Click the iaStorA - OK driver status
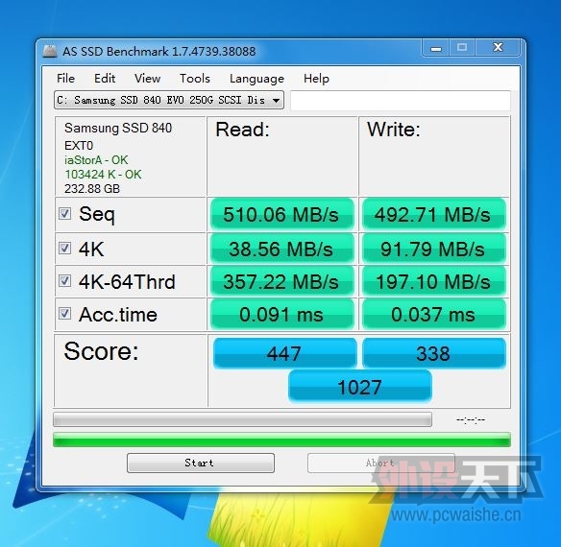Screen dimensions: 561x547 click(96, 160)
